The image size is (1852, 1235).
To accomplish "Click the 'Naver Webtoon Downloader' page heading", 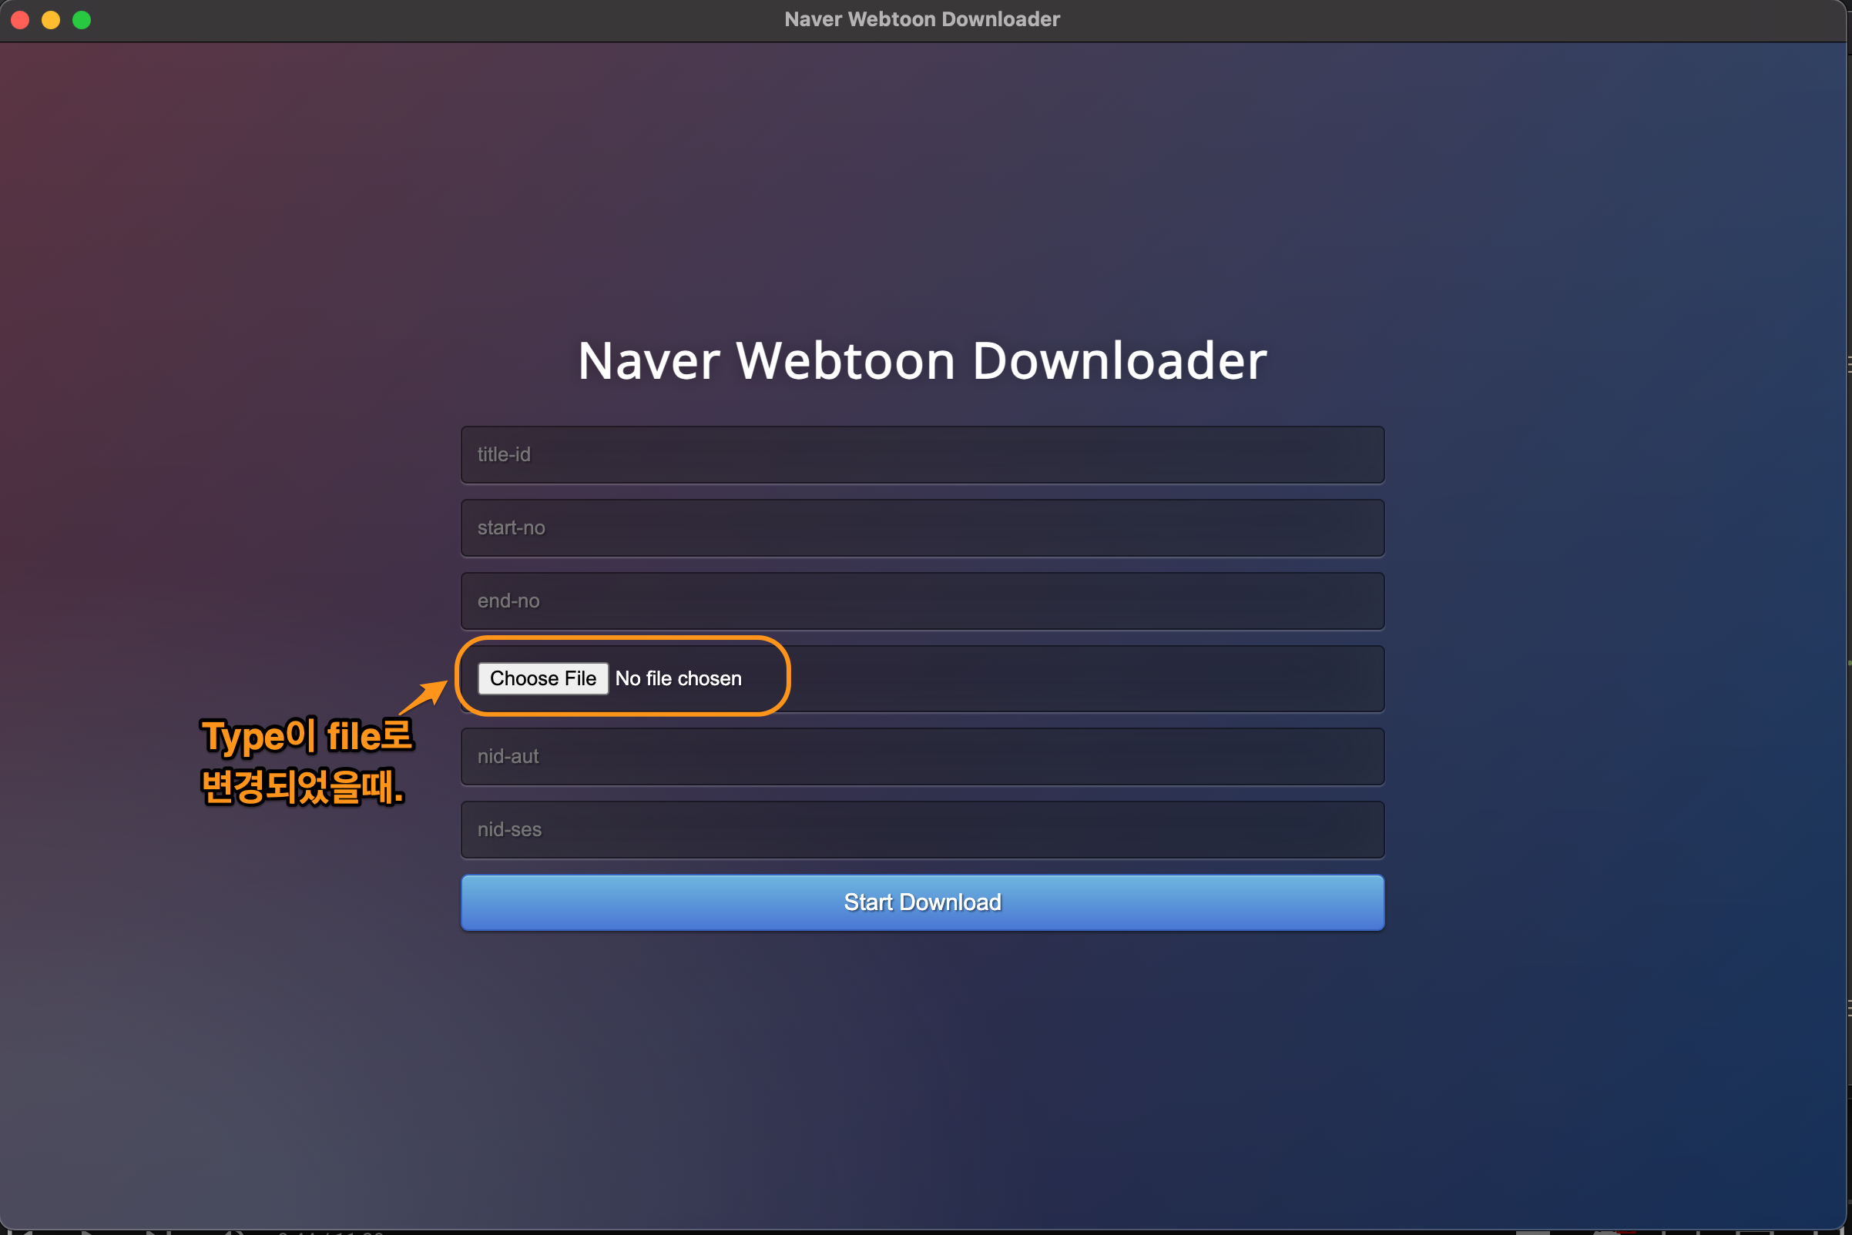I will pyautogui.click(x=922, y=361).
